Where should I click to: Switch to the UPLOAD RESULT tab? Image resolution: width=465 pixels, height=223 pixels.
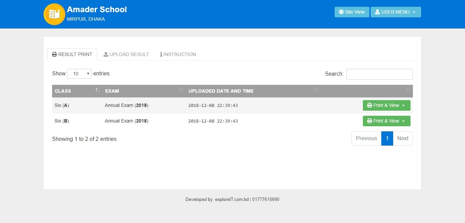point(126,54)
